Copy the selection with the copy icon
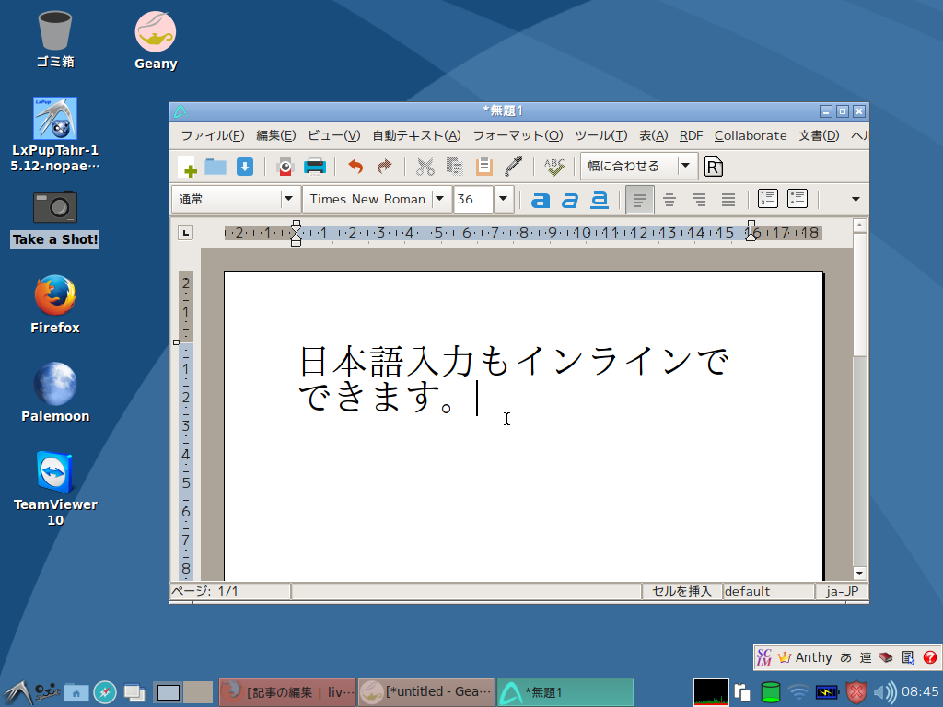 point(454,167)
